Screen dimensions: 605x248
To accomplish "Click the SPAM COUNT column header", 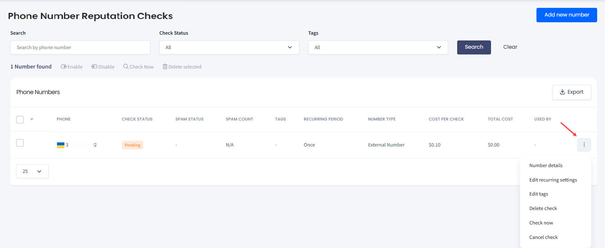I will click(x=240, y=119).
